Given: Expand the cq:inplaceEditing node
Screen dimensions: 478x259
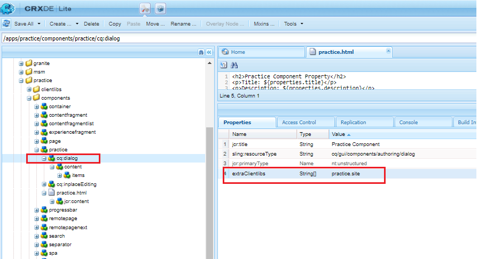Looking at the screenshot, I should [44, 184].
